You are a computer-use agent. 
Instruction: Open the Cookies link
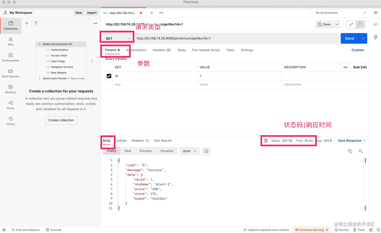(x=358, y=50)
